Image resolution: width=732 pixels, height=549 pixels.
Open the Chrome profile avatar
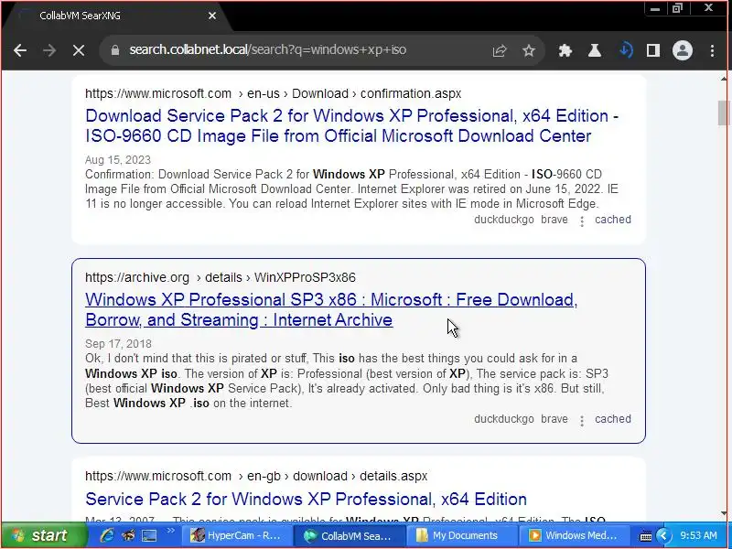(682, 50)
